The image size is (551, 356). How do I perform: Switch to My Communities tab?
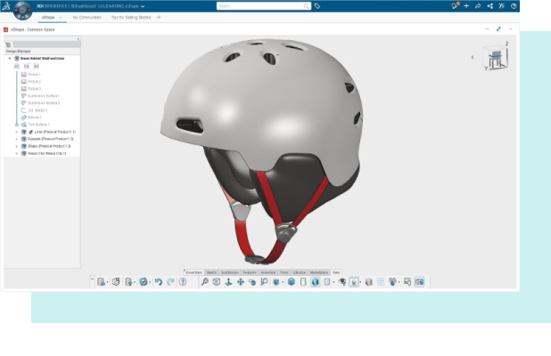(86, 17)
